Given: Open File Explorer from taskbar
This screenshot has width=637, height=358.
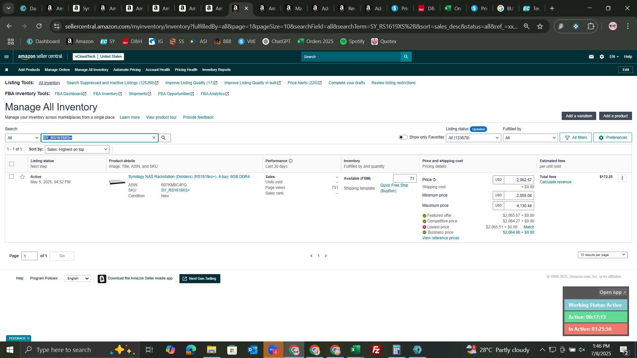Looking at the screenshot, I should pyautogui.click(x=211, y=350).
